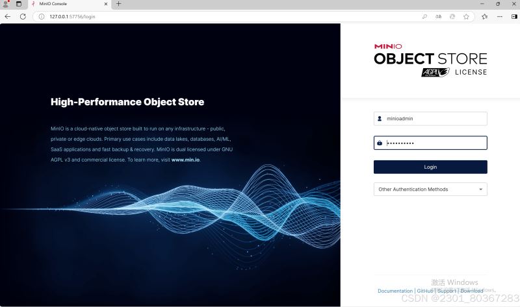Viewport: 520px width, 307px height.
Task: Reload the page with refresh icon
Action: 23,17
